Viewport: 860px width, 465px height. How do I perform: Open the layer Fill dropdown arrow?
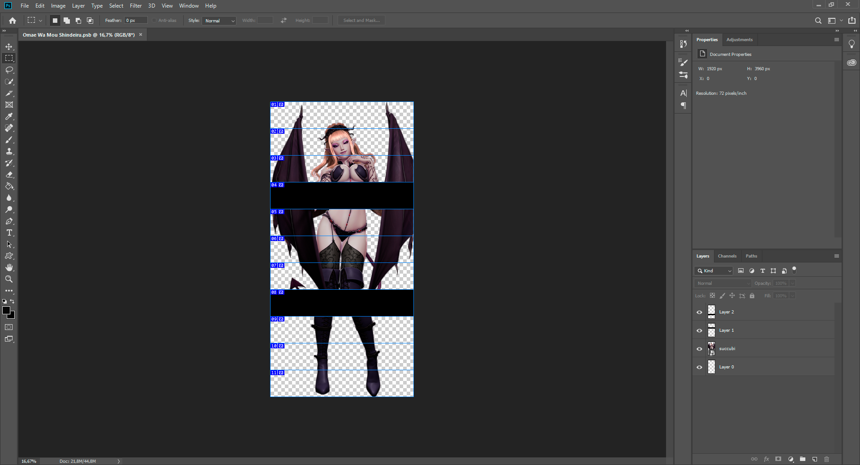(792, 296)
